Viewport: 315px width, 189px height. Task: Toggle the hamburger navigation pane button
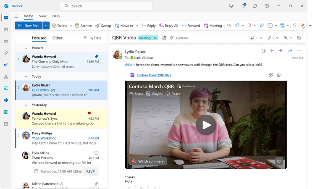tap(16, 16)
